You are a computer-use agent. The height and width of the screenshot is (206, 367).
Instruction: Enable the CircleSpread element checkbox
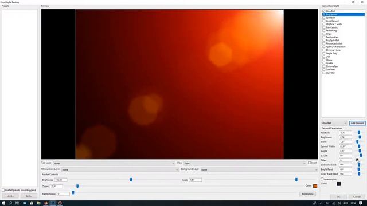pos(323,21)
